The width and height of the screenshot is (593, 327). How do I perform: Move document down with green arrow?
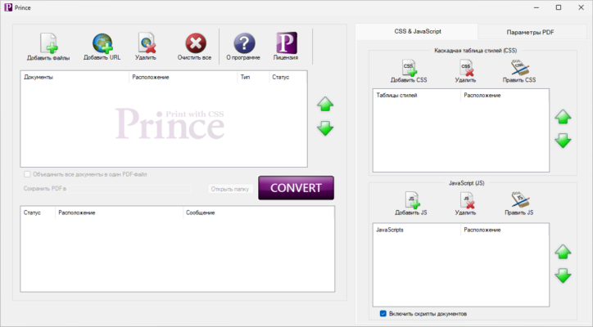325,128
